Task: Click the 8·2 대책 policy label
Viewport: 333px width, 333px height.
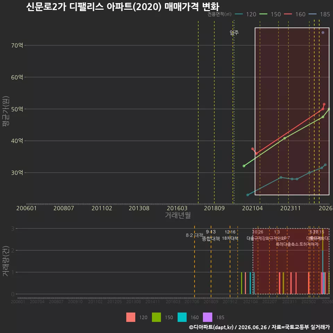Action: pos(194,235)
